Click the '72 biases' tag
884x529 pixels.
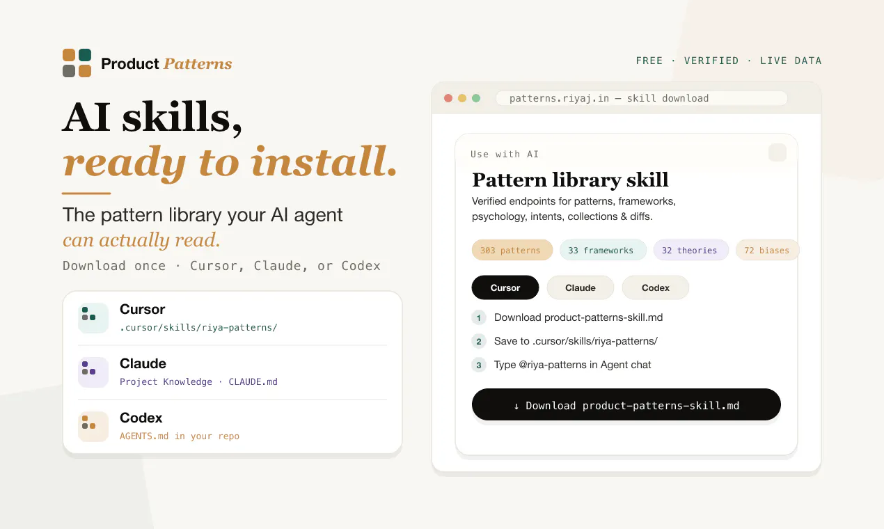[x=767, y=250]
